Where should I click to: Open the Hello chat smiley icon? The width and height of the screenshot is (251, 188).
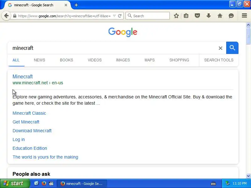pyautogui.click(x=231, y=16)
